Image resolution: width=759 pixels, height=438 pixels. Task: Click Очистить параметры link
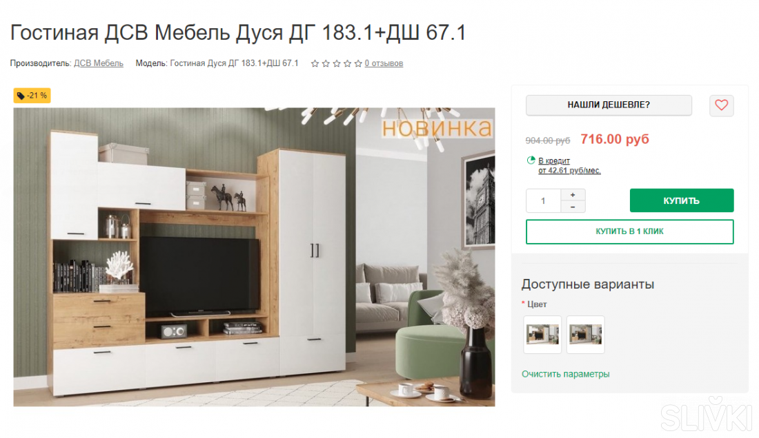coord(565,374)
